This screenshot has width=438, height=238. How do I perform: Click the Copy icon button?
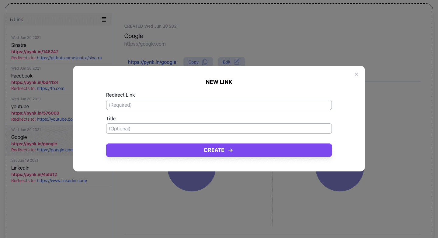pos(205,62)
